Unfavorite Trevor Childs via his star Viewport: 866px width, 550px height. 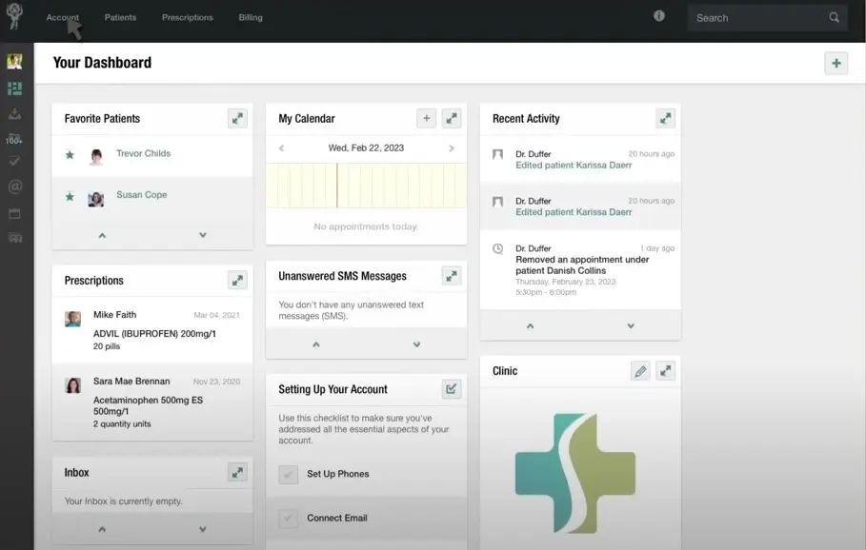click(x=70, y=153)
